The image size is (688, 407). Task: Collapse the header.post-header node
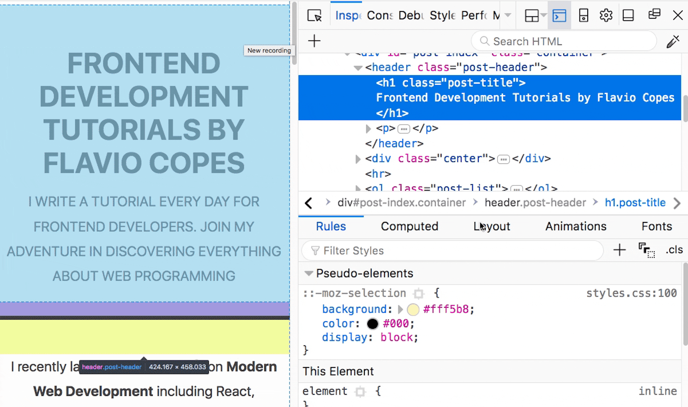358,67
